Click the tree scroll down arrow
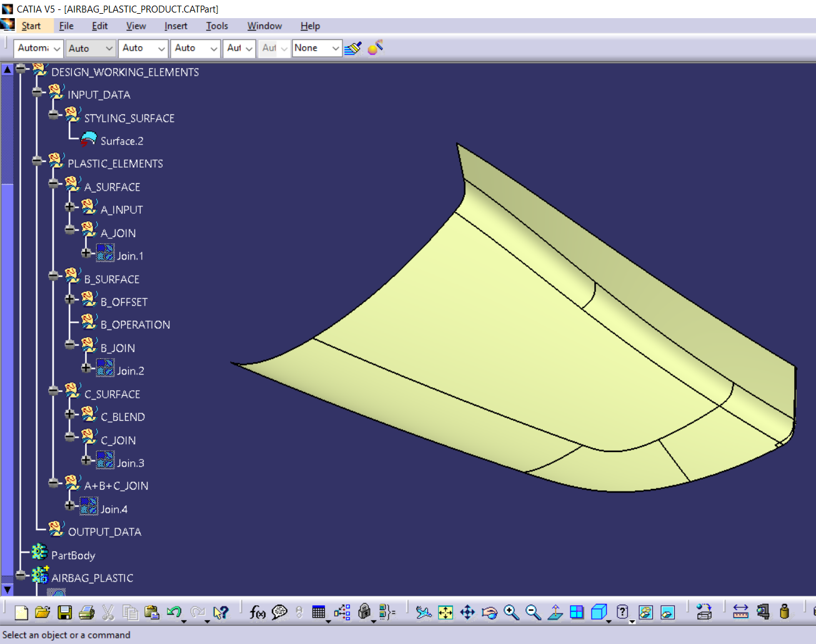Image resolution: width=816 pixels, height=644 pixels. (7, 589)
